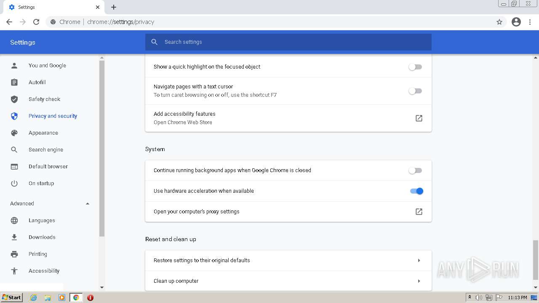The height and width of the screenshot is (303, 539).
Task: Click the Search engine magnifier icon
Action: pos(14,150)
